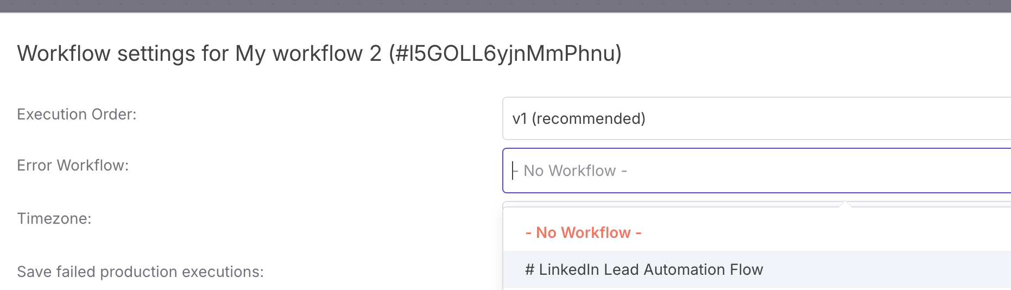Image resolution: width=1011 pixels, height=290 pixels.
Task: Click the 'Error Workflow:' label
Action: click(73, 165)
